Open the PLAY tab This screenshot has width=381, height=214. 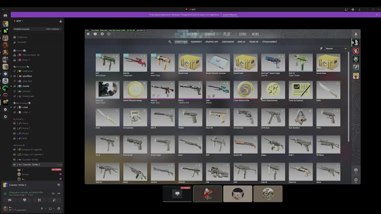click(227, 34)
